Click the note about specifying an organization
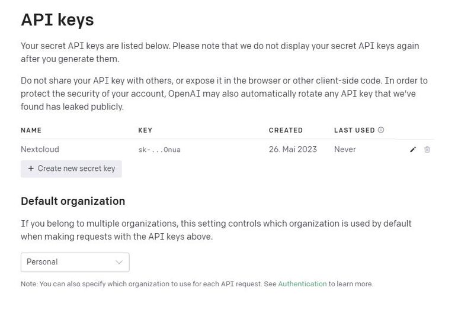The image size is (474, 320). click(x=148, y=284)
